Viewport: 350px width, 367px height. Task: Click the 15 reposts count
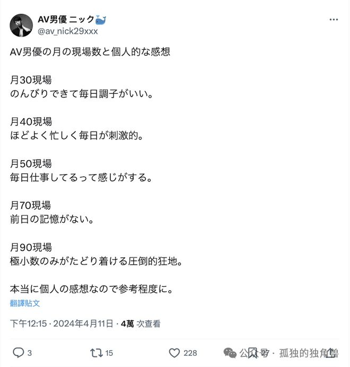coord(109,353)
